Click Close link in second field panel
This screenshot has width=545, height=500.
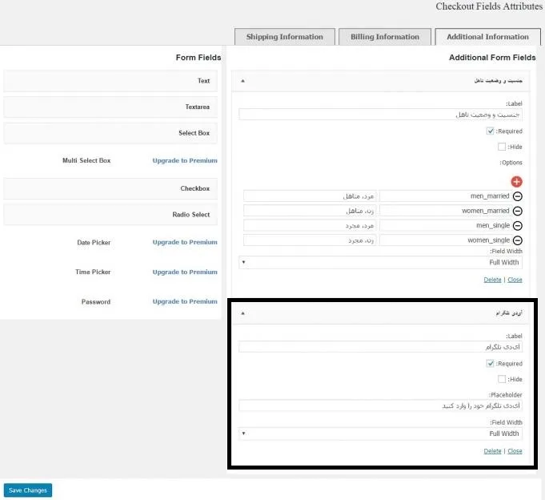point(515,451)
